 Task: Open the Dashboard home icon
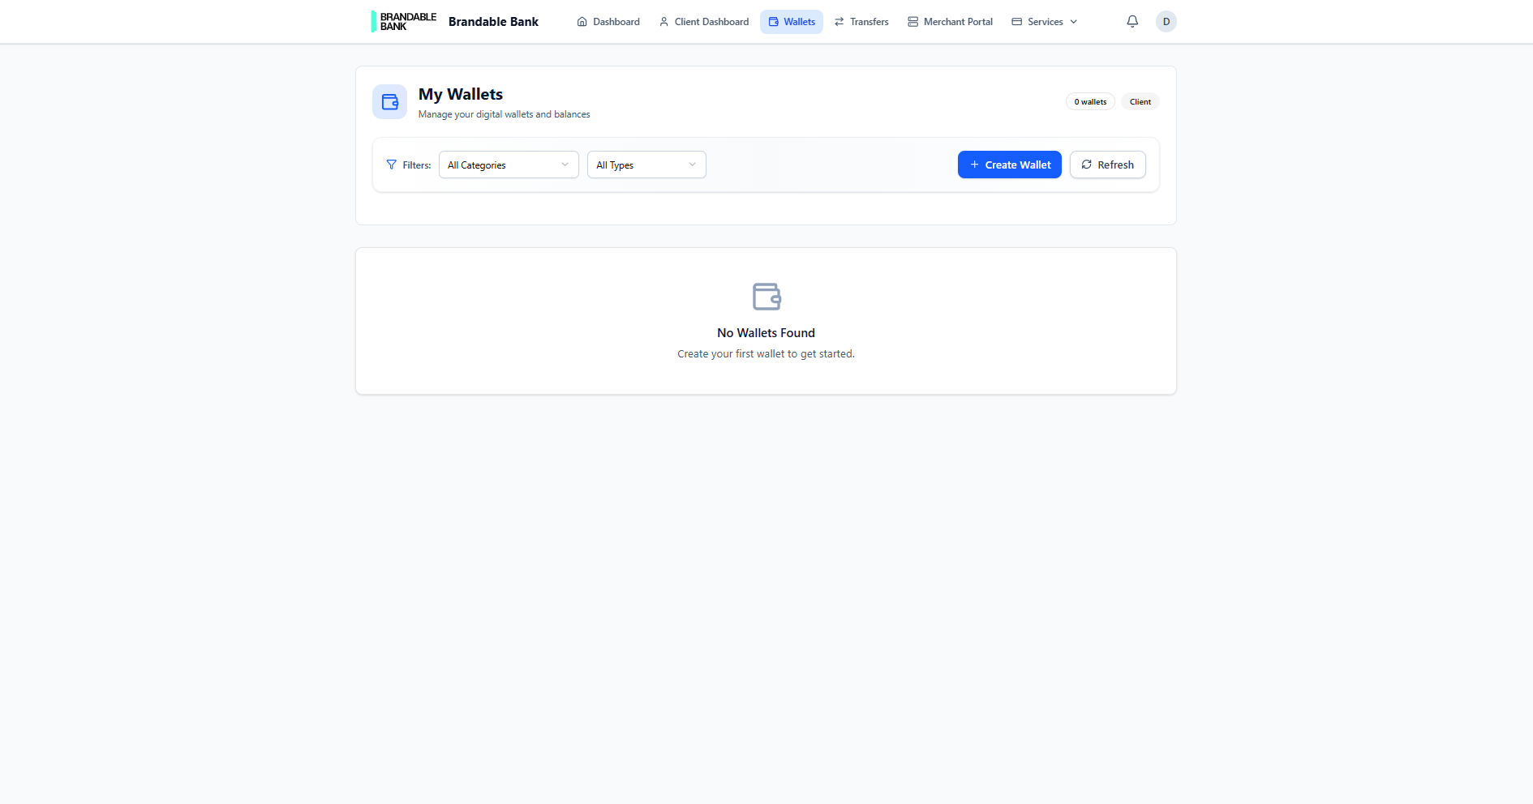pyautogui.click(x=581, y=21)
